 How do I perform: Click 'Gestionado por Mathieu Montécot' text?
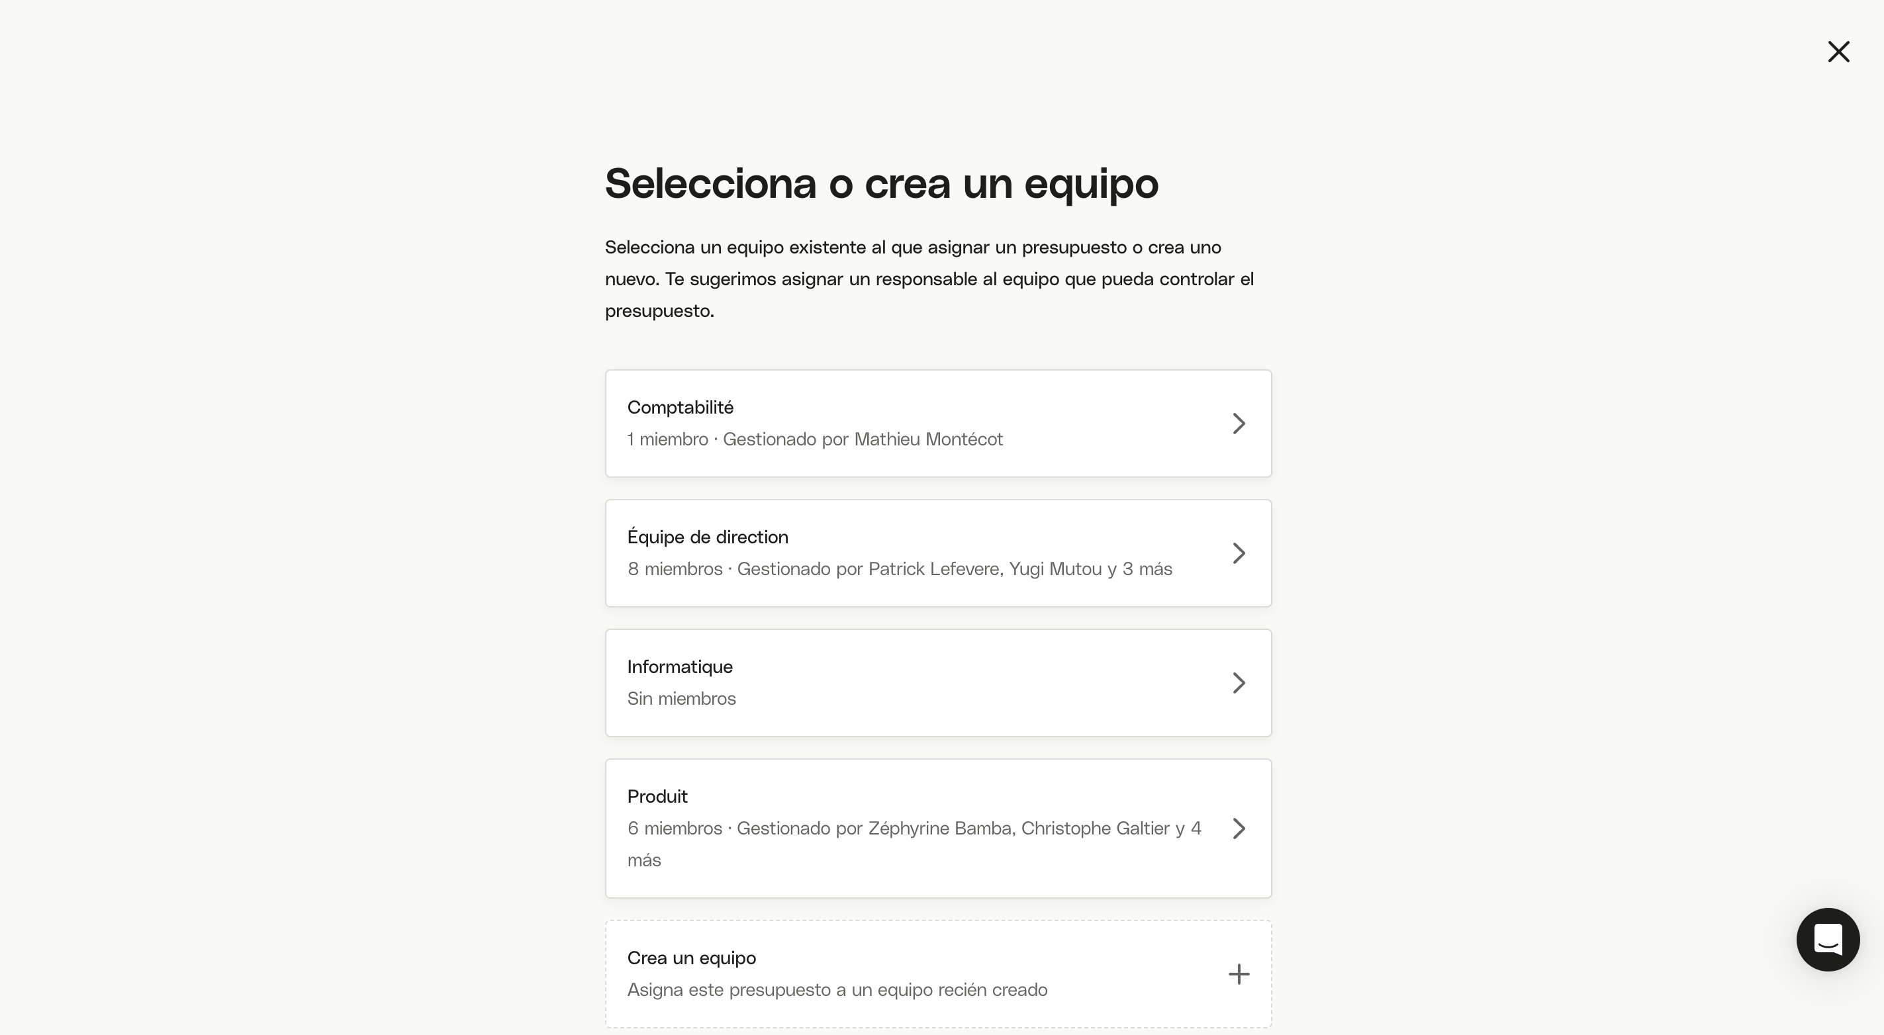click(x=863, y=439)
